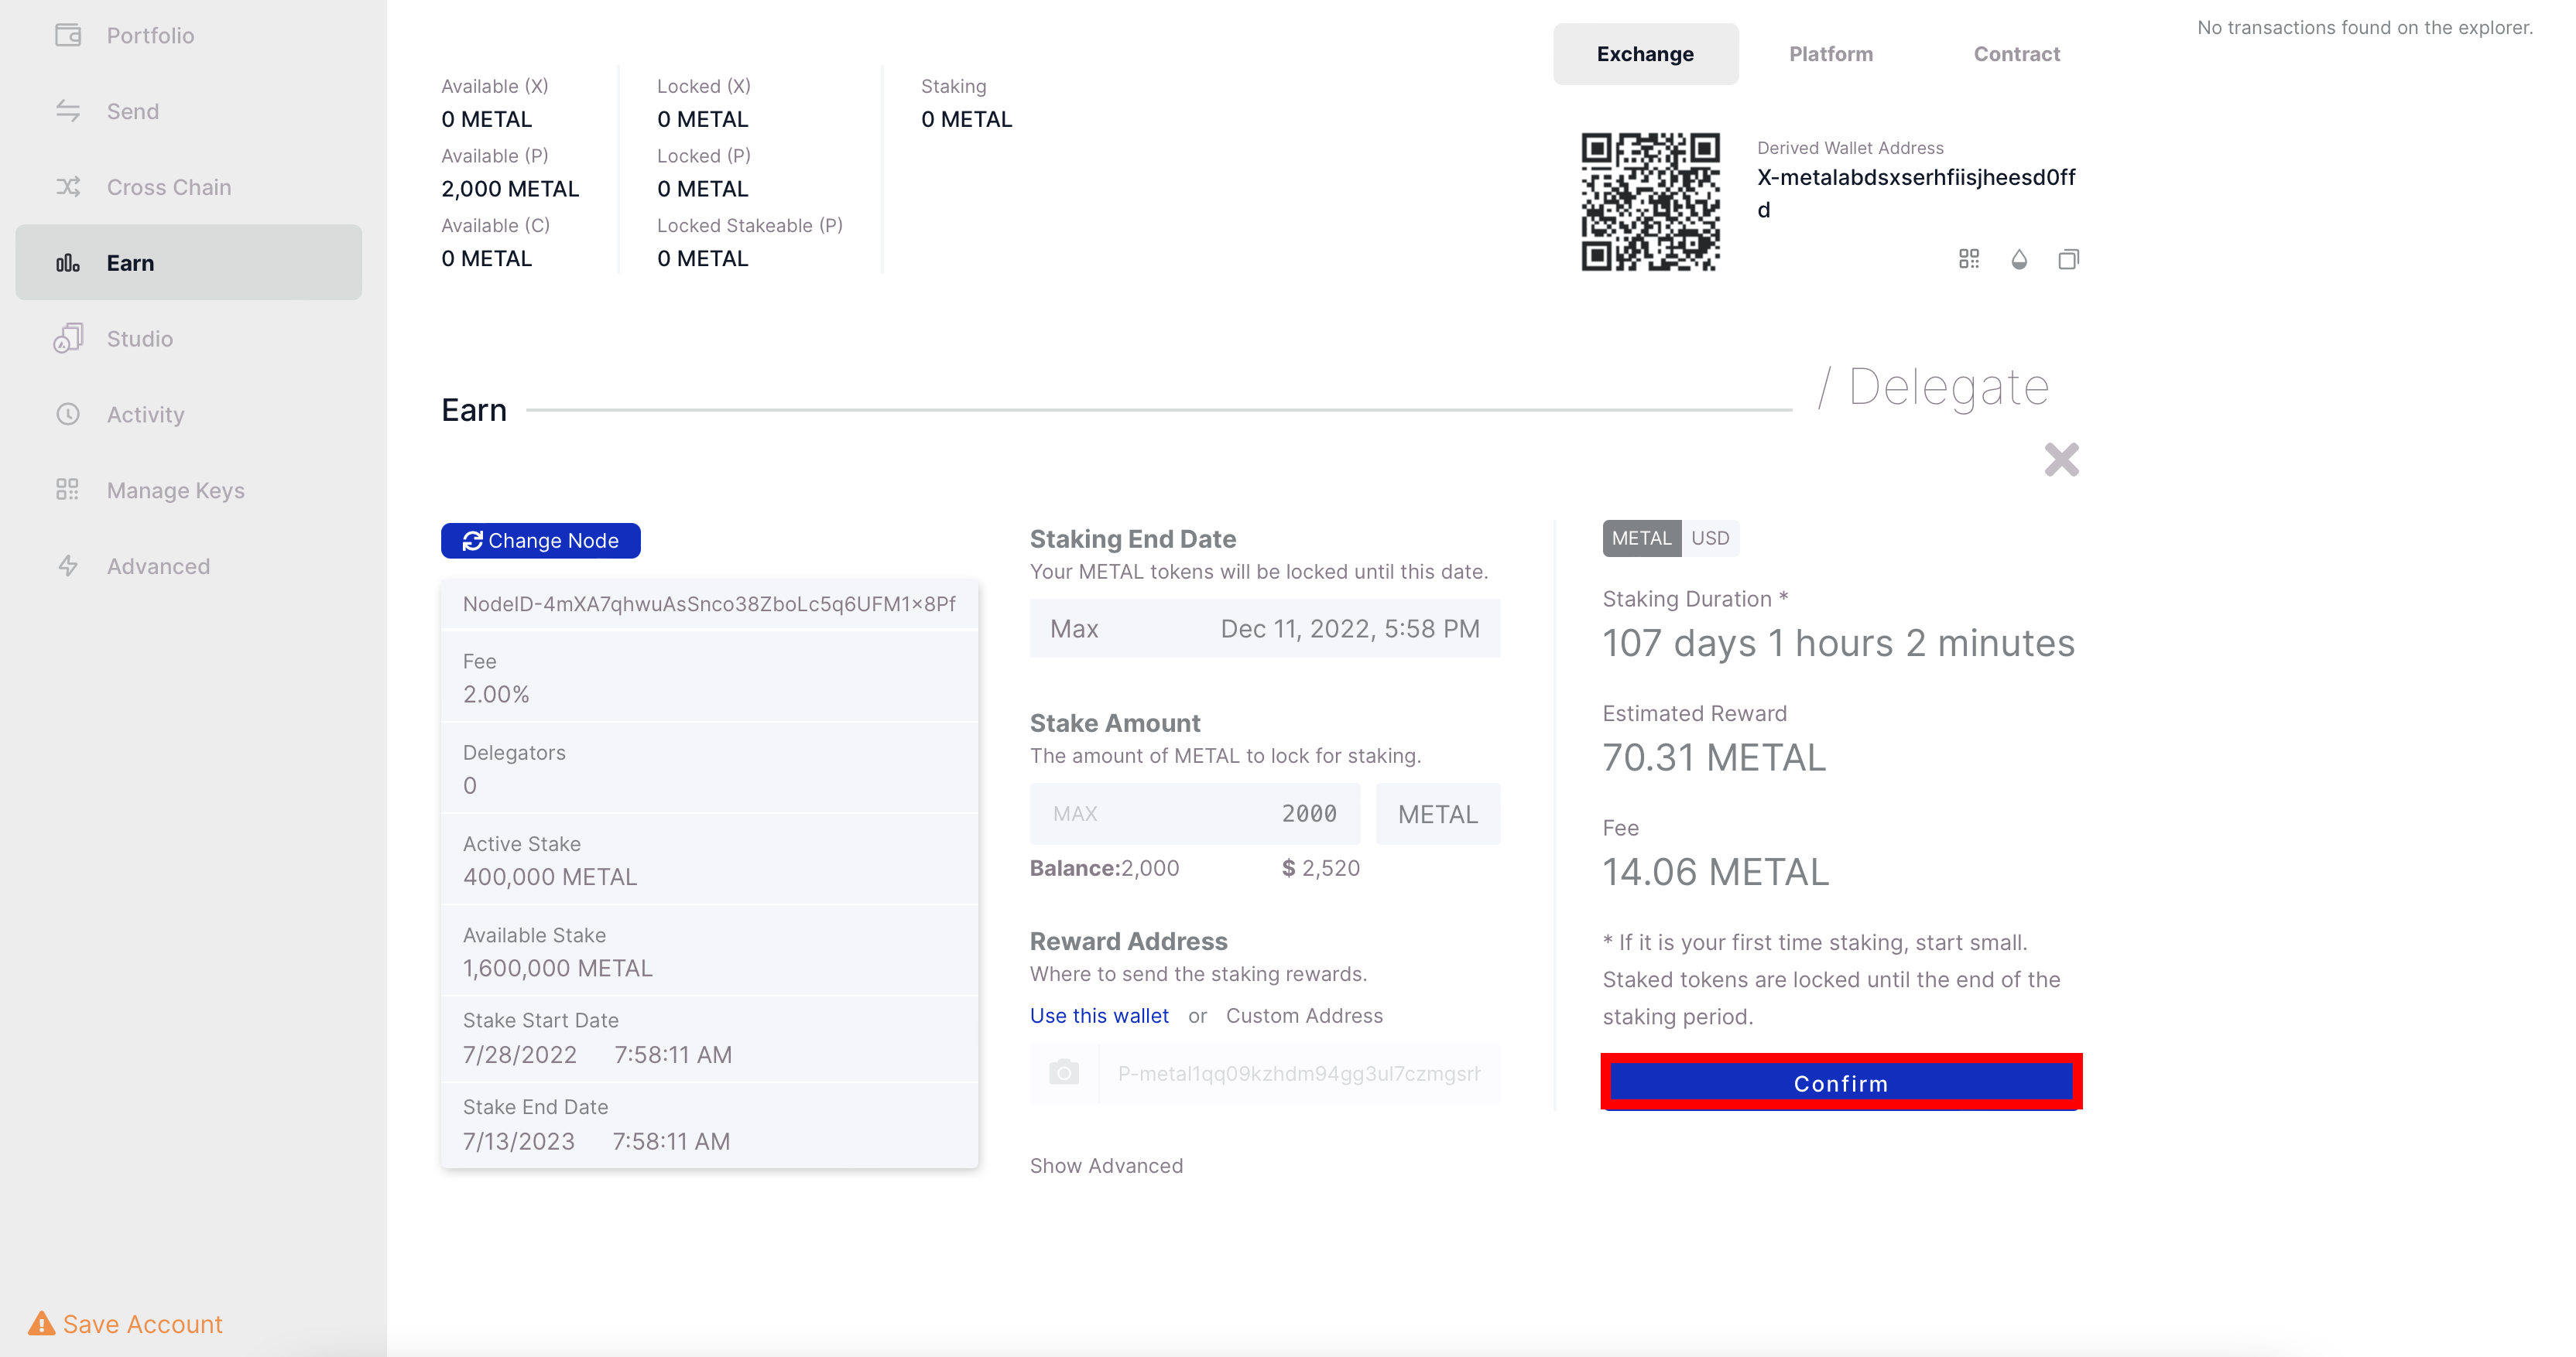This screenshot has height=1357, width=2576.
Task: Copy wallet address using copy icon
Action: click(2068, 260)
